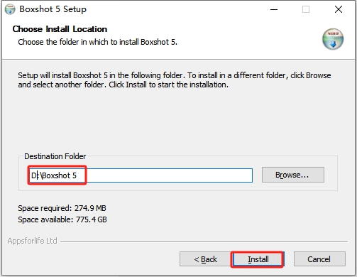Go to the previous step with the Back button
The height and width of the screenshot is (277, 357).
(205, 259)
